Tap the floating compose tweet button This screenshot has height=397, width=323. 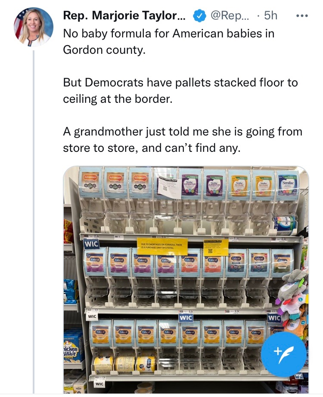pyautogui.click(x=284, y=354)
